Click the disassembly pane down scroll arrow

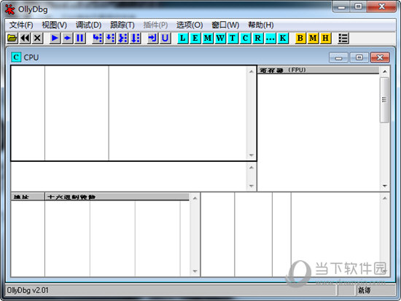252,155
